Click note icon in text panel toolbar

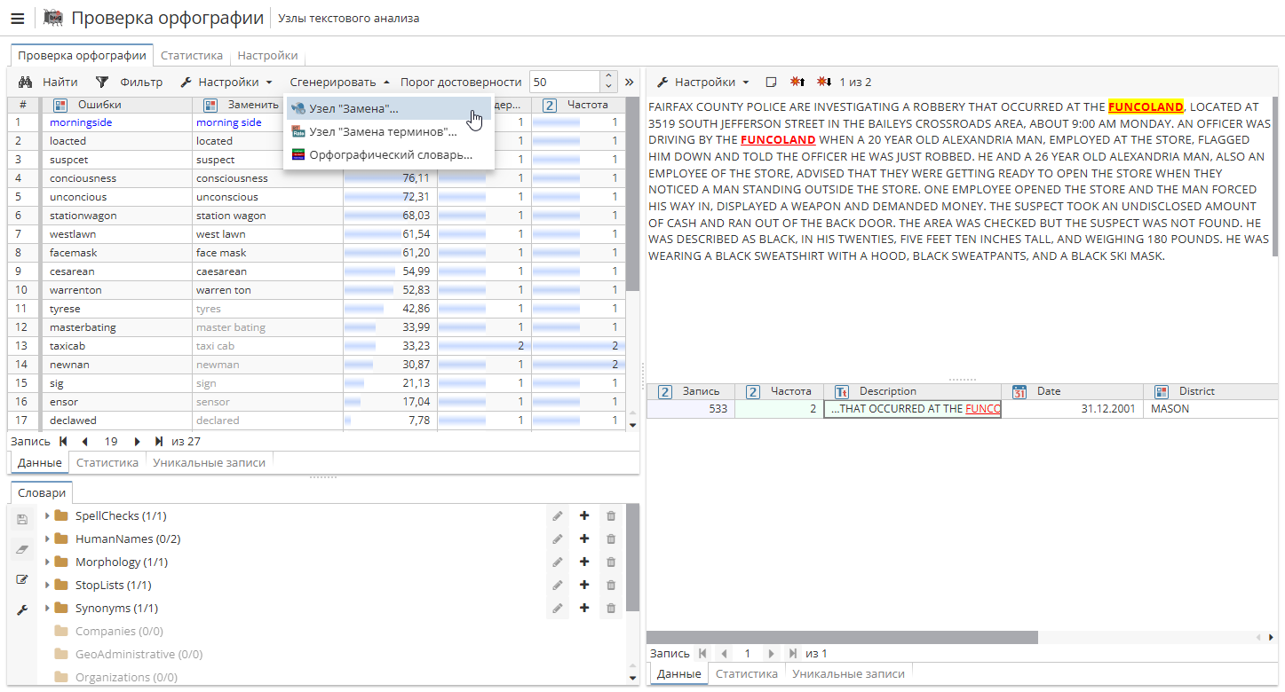pyautogui.click(x=771, y=83)
